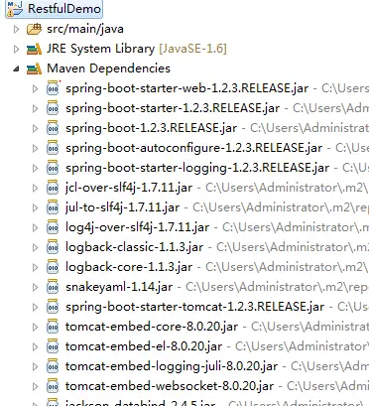Screen dimensions: 369x406
Task: Select tomcat-embed-websocket-8.0.20.jar entry
Action: point(170,386)
